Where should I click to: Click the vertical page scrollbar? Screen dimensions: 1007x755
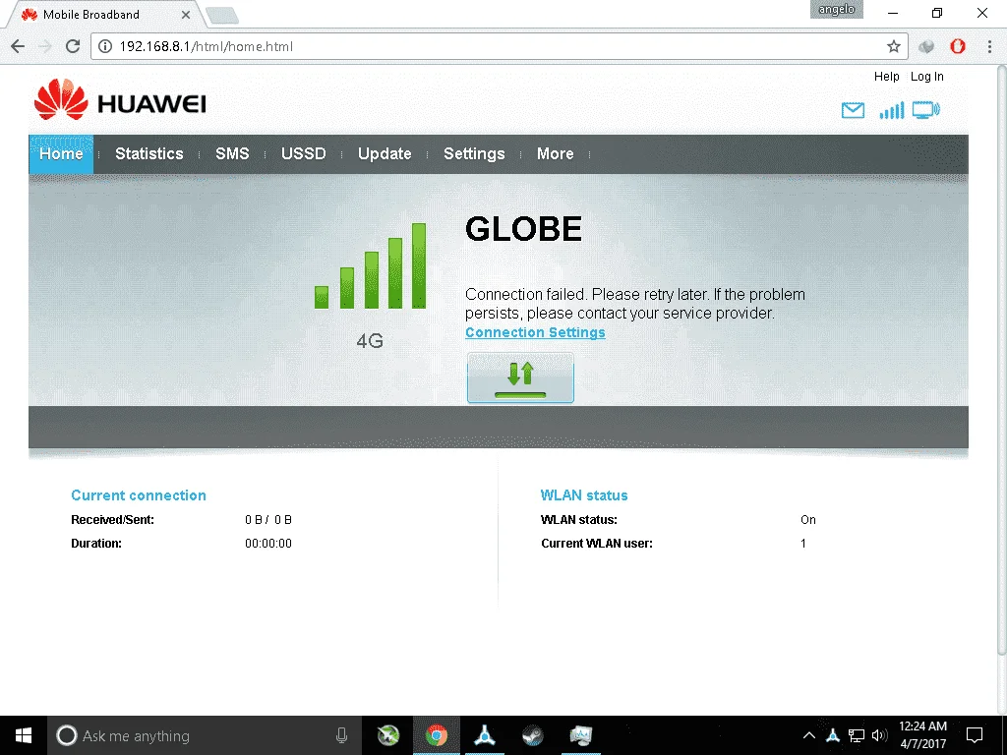pyautogui.click(x=1002, y=360)
